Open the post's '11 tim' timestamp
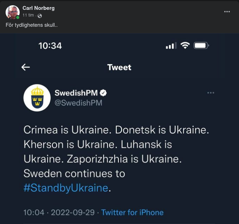Viewport: 239px width, 224px height. coord(28,15)
